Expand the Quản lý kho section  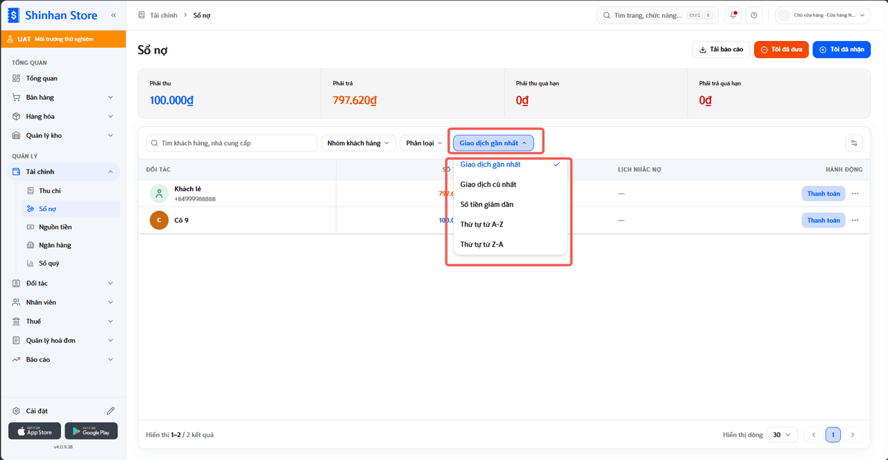click(x=63, y=135)
